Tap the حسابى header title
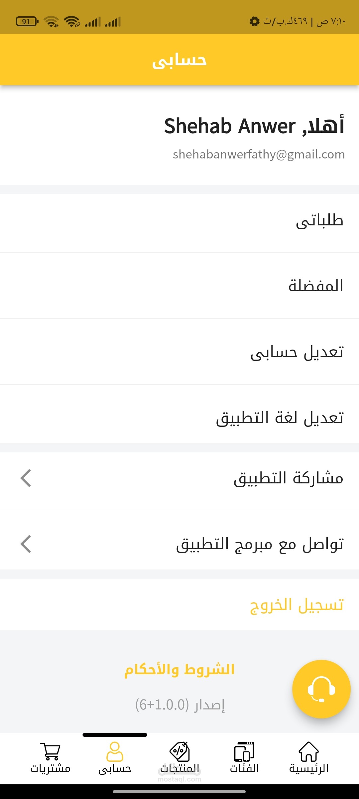Viewport: 359px width, 799px height. pos(179,60)
